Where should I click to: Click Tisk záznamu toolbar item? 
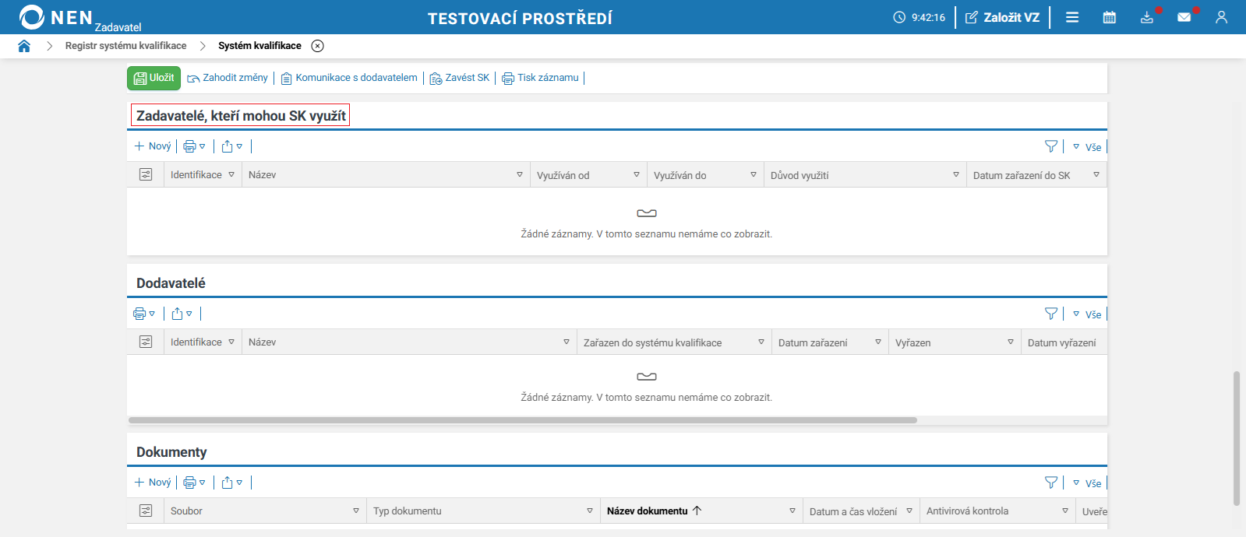tap(541, 78)
